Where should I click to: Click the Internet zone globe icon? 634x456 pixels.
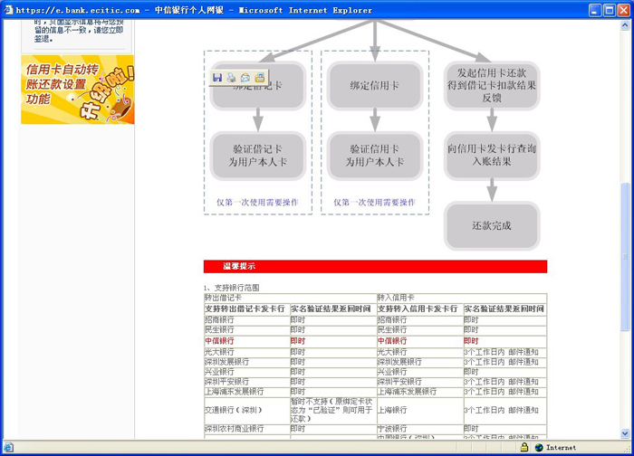539,447
